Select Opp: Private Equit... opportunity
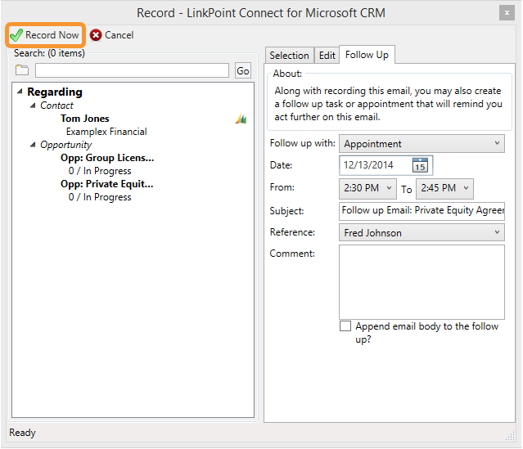The height and width of the screenshot is (449, 523). 106,184
